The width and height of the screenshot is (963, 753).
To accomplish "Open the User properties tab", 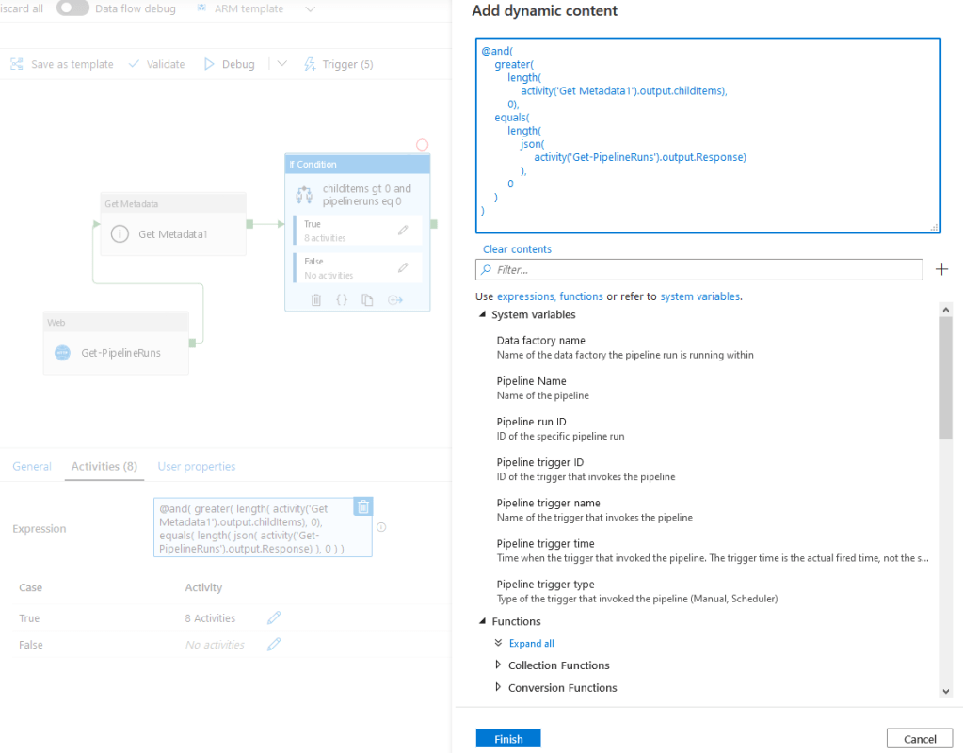I will (197, 466).
